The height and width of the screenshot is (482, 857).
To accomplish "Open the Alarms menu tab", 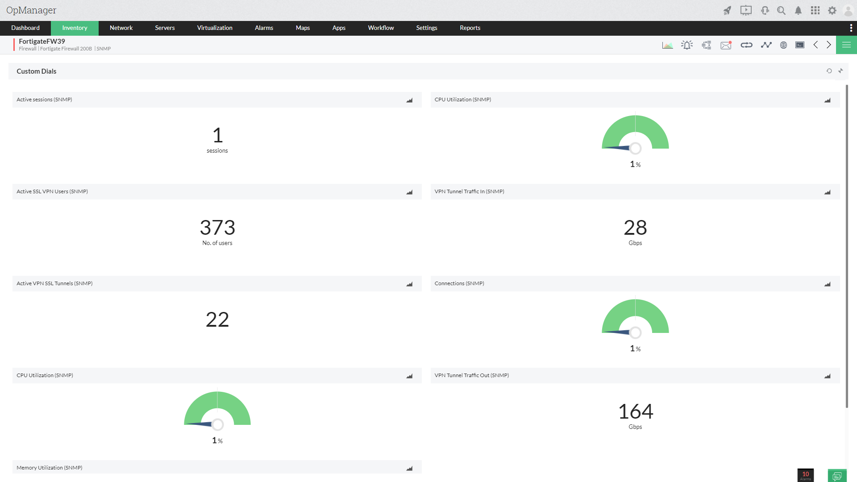I will tap(264, 28).
